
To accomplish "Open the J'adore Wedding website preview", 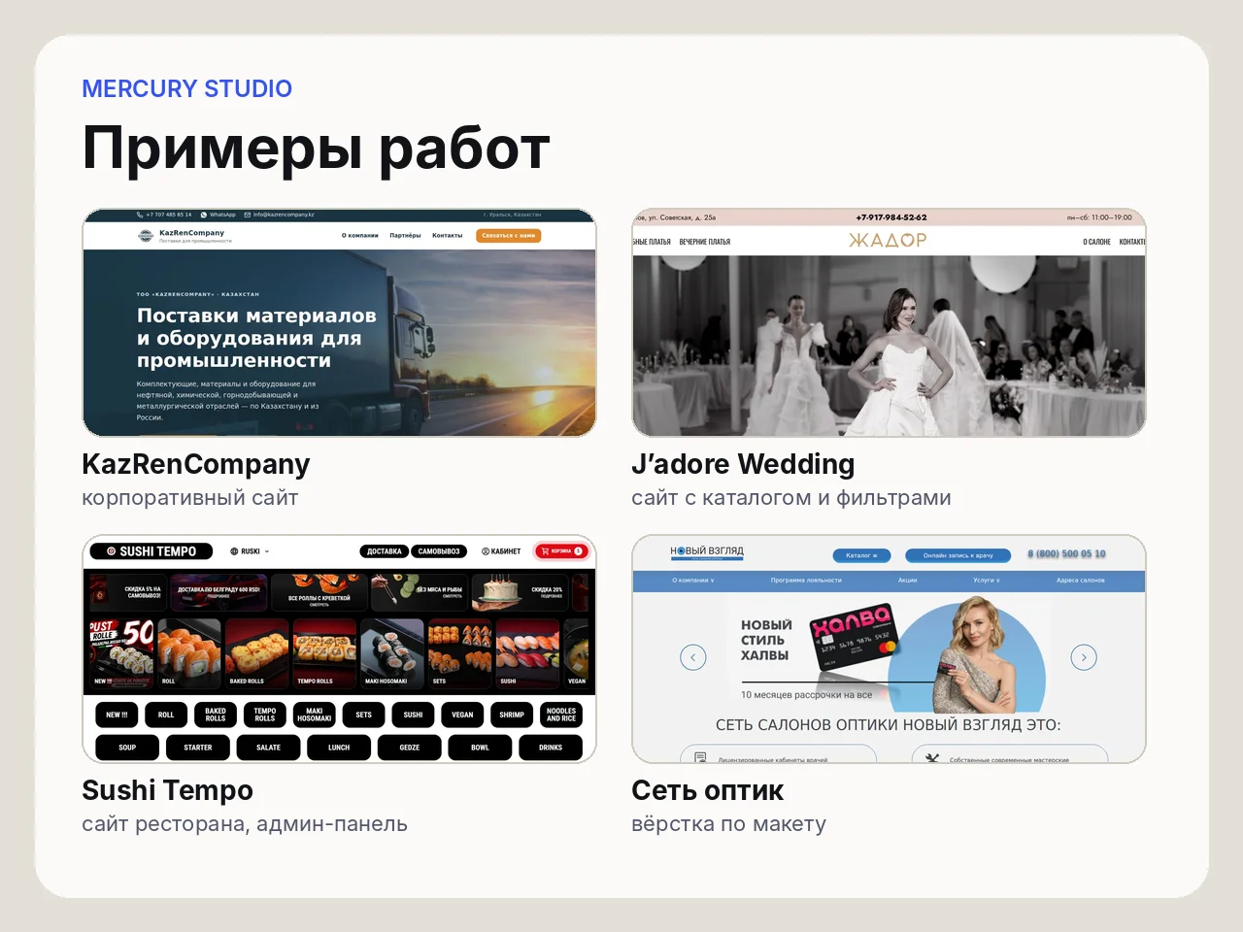I will (889, 322).
